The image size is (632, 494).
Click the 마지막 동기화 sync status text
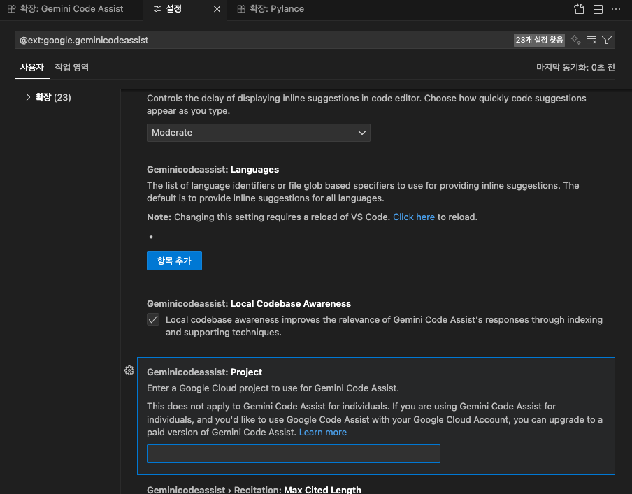(575, 67)
